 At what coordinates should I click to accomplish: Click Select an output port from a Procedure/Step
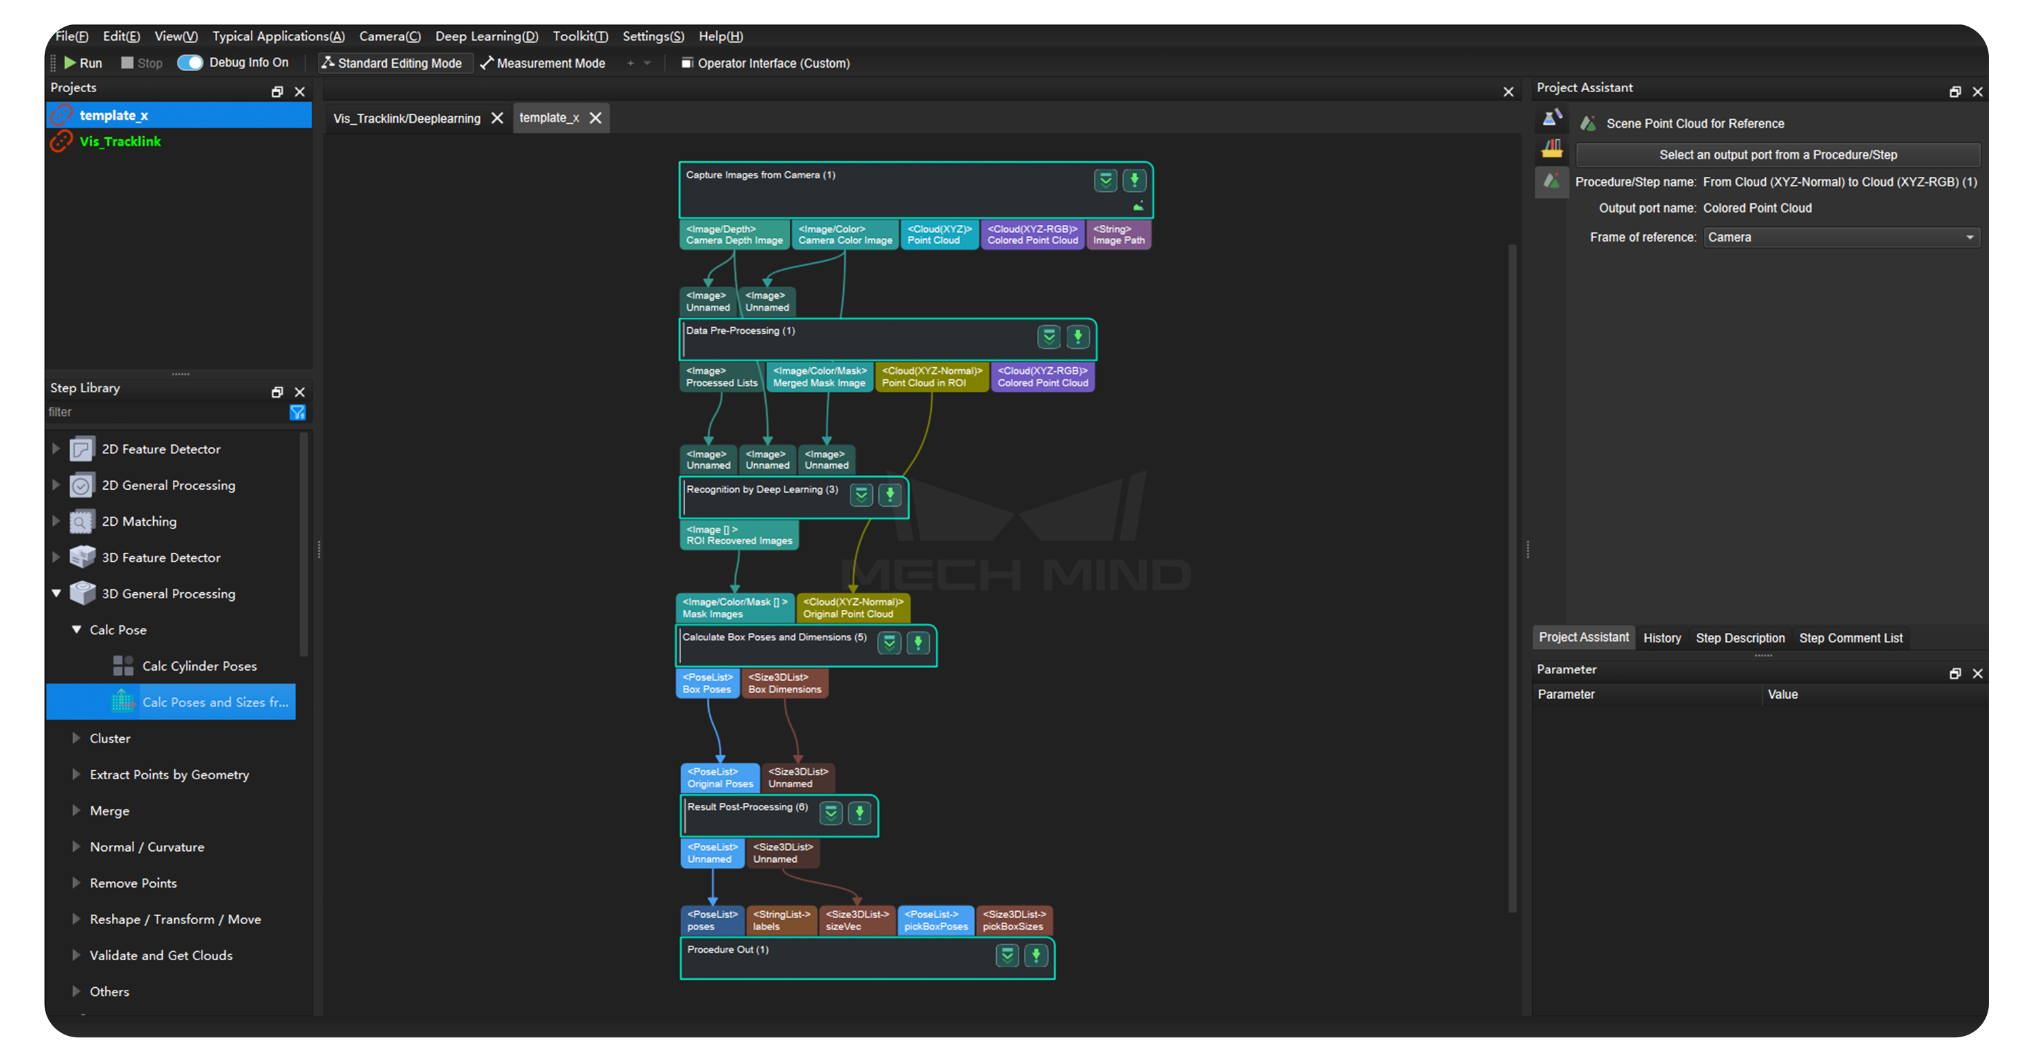tap(1778, 154)
